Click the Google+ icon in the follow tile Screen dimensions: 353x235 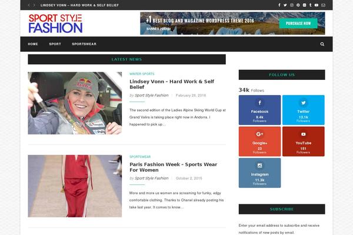(259, 135)
